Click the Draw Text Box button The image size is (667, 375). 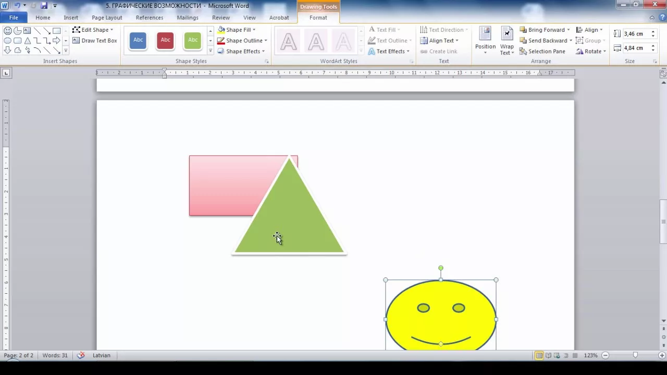point(94,41)
